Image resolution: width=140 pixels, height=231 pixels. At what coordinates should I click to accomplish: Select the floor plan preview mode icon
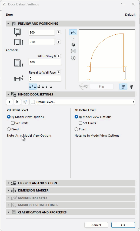tap(73, 32)
